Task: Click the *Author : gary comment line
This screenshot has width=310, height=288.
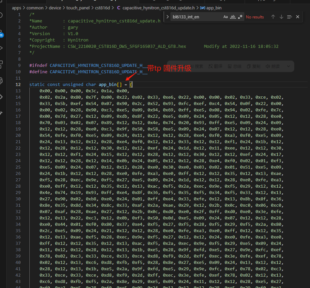Action: [54, 27]
